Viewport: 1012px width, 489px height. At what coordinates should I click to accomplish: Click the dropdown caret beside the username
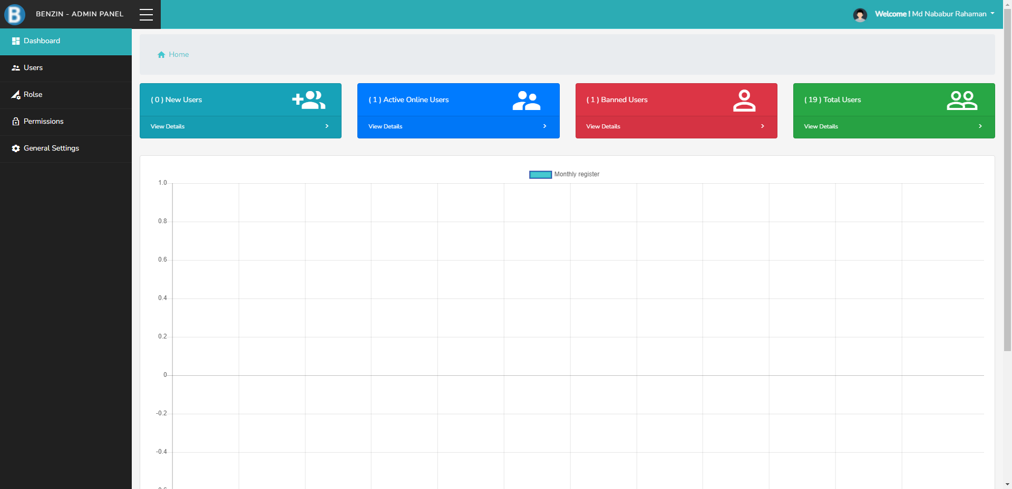coord(992,14)
